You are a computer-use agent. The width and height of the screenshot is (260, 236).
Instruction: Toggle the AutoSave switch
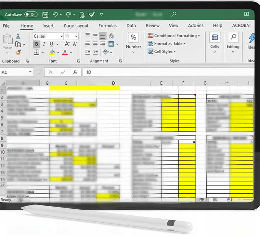(x=31, y=14)
